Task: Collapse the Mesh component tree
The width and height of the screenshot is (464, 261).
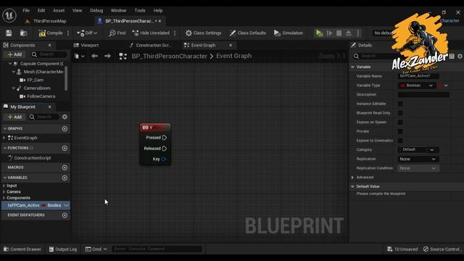Action: pos(14,72)
